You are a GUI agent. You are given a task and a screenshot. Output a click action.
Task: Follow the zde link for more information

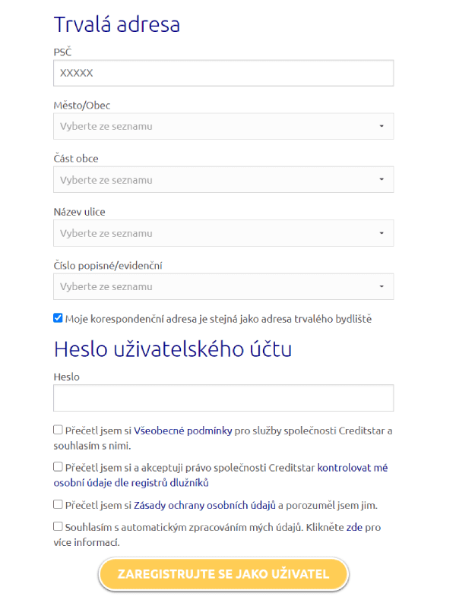pos(354,528)
